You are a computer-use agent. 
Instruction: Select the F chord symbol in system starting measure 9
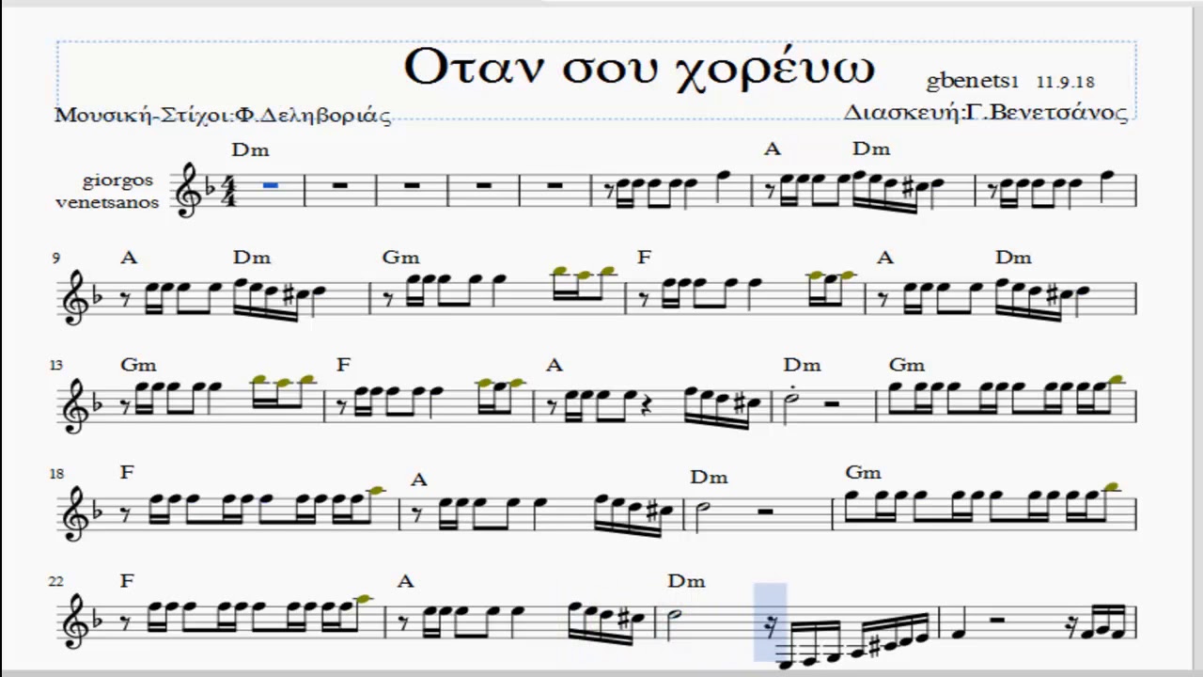pyautogui.click(x=644, y=257)
